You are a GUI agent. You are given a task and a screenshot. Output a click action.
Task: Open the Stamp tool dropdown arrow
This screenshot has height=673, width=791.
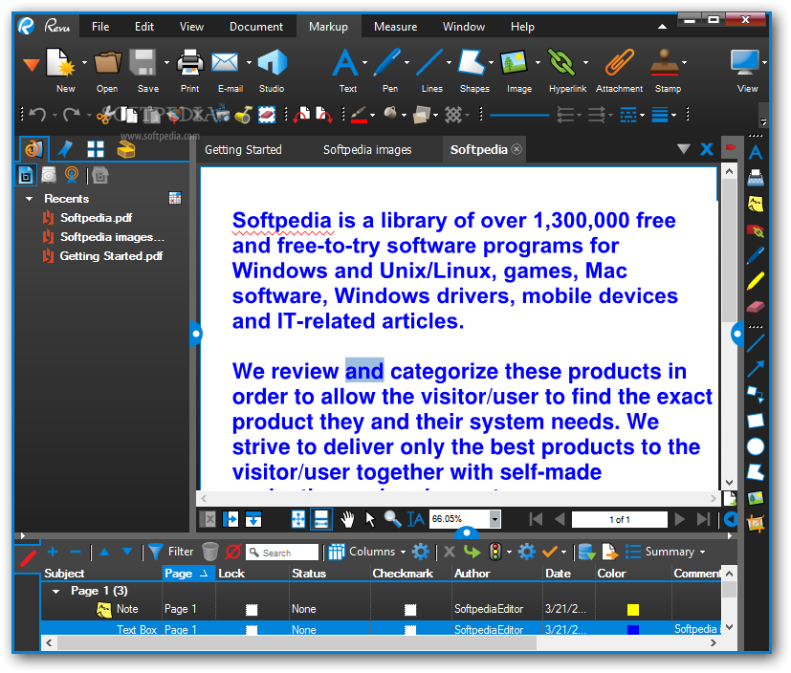coord(684,62)
